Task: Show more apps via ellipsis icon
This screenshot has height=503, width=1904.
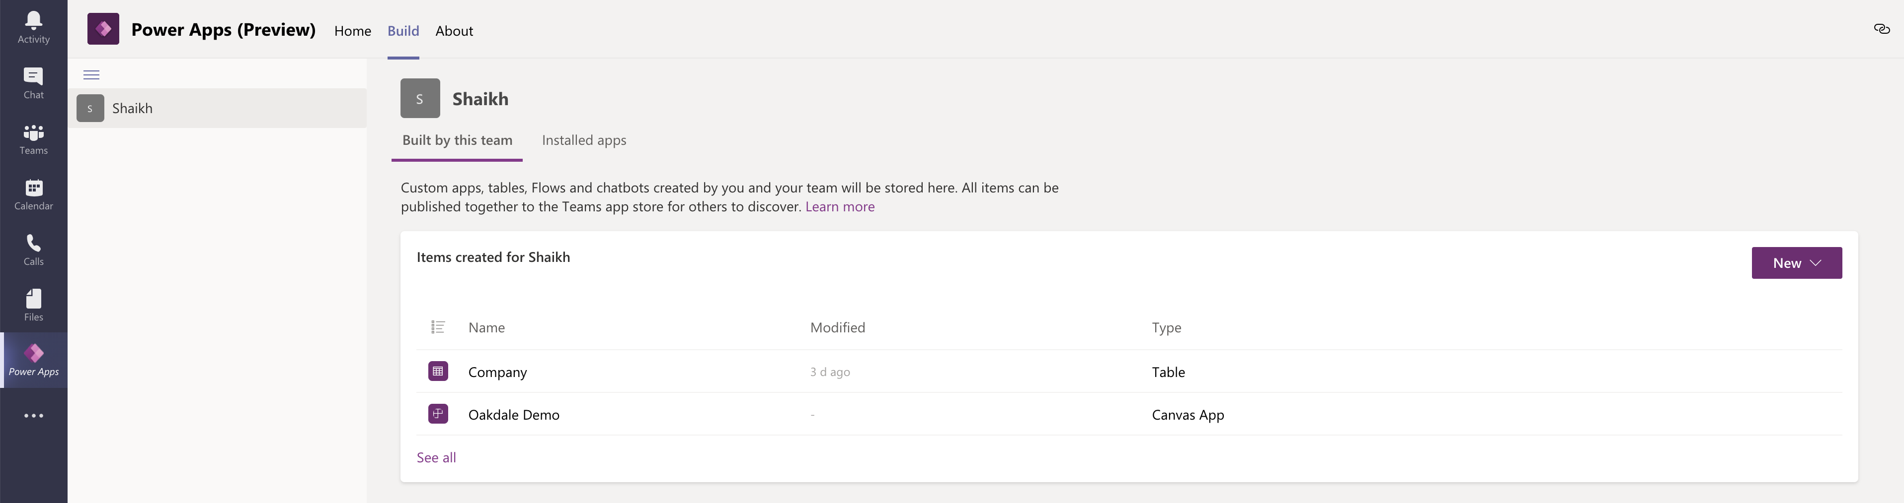Action: point(33,416)
